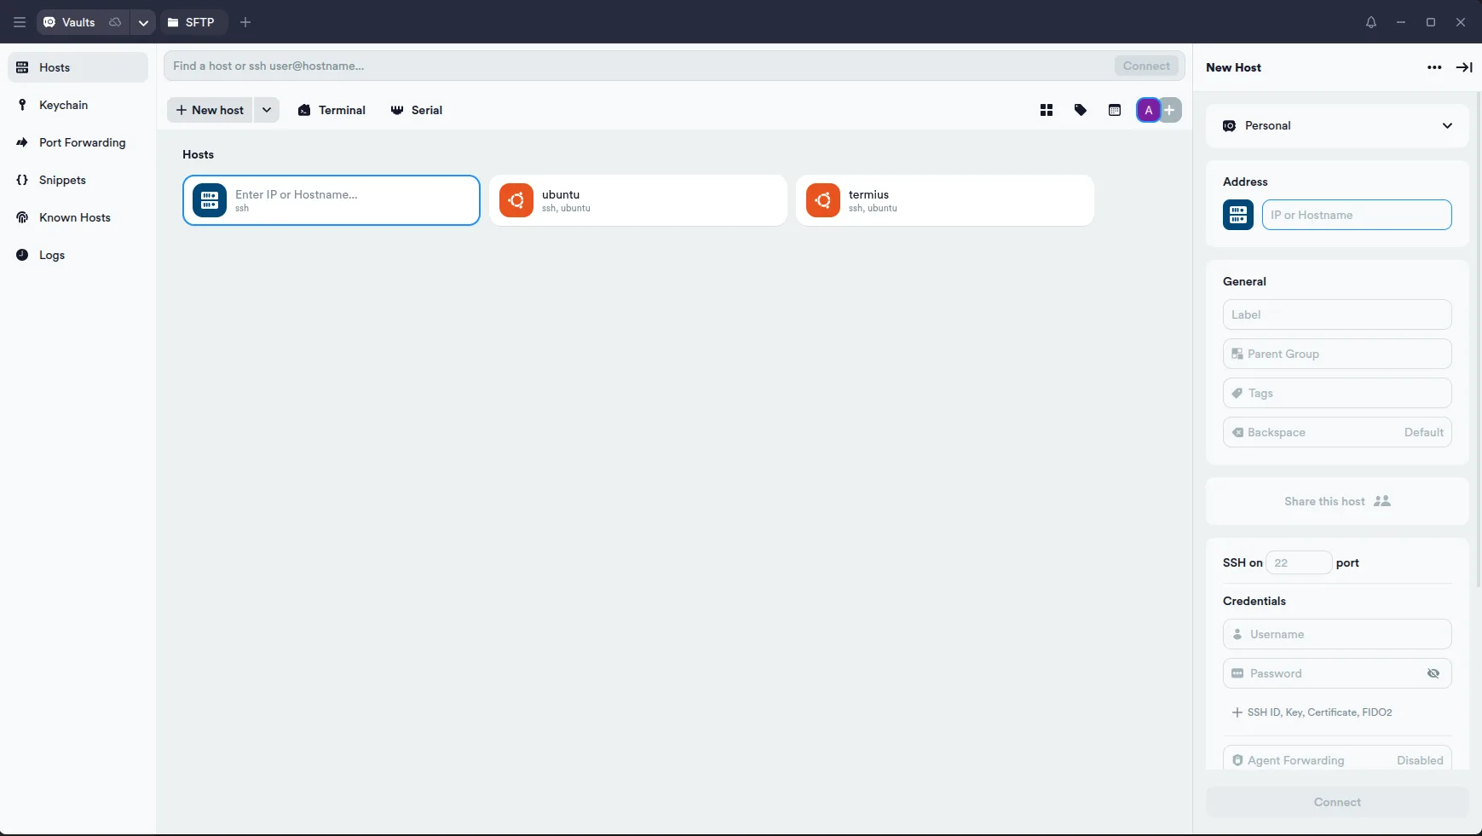The image size is (1482, 836).
Task: Add a new tab with plus icon
Action: (x=245, y=22)
